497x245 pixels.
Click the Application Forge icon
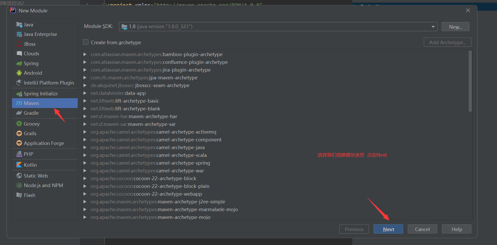[x=19, y=143]
